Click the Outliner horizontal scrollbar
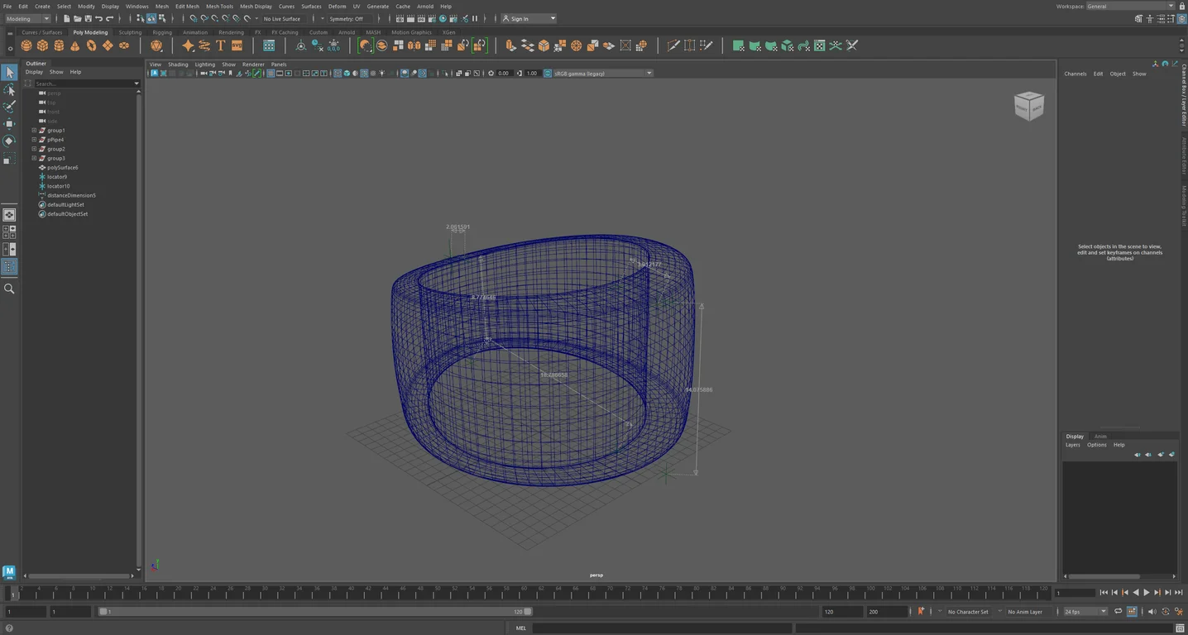Screen dimensions: 1188x635 [79, 575]
